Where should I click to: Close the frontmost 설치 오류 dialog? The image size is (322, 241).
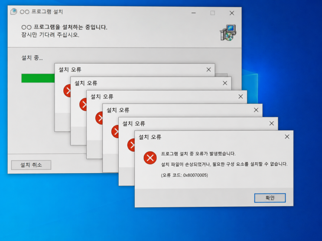coord(287,137)
